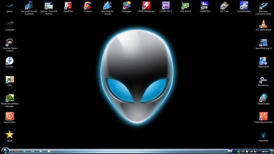Click the Bluetooth tray icon
The image size is (274, 154).
(235, 152)
